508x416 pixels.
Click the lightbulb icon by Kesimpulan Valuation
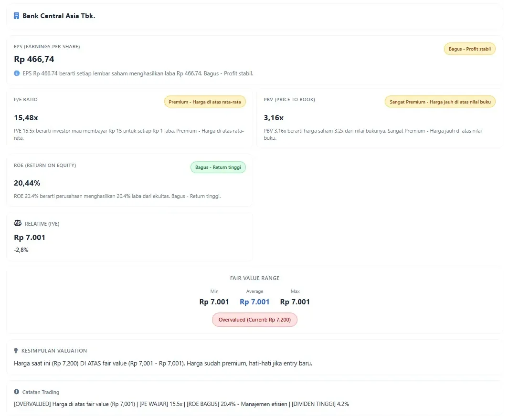17,351
